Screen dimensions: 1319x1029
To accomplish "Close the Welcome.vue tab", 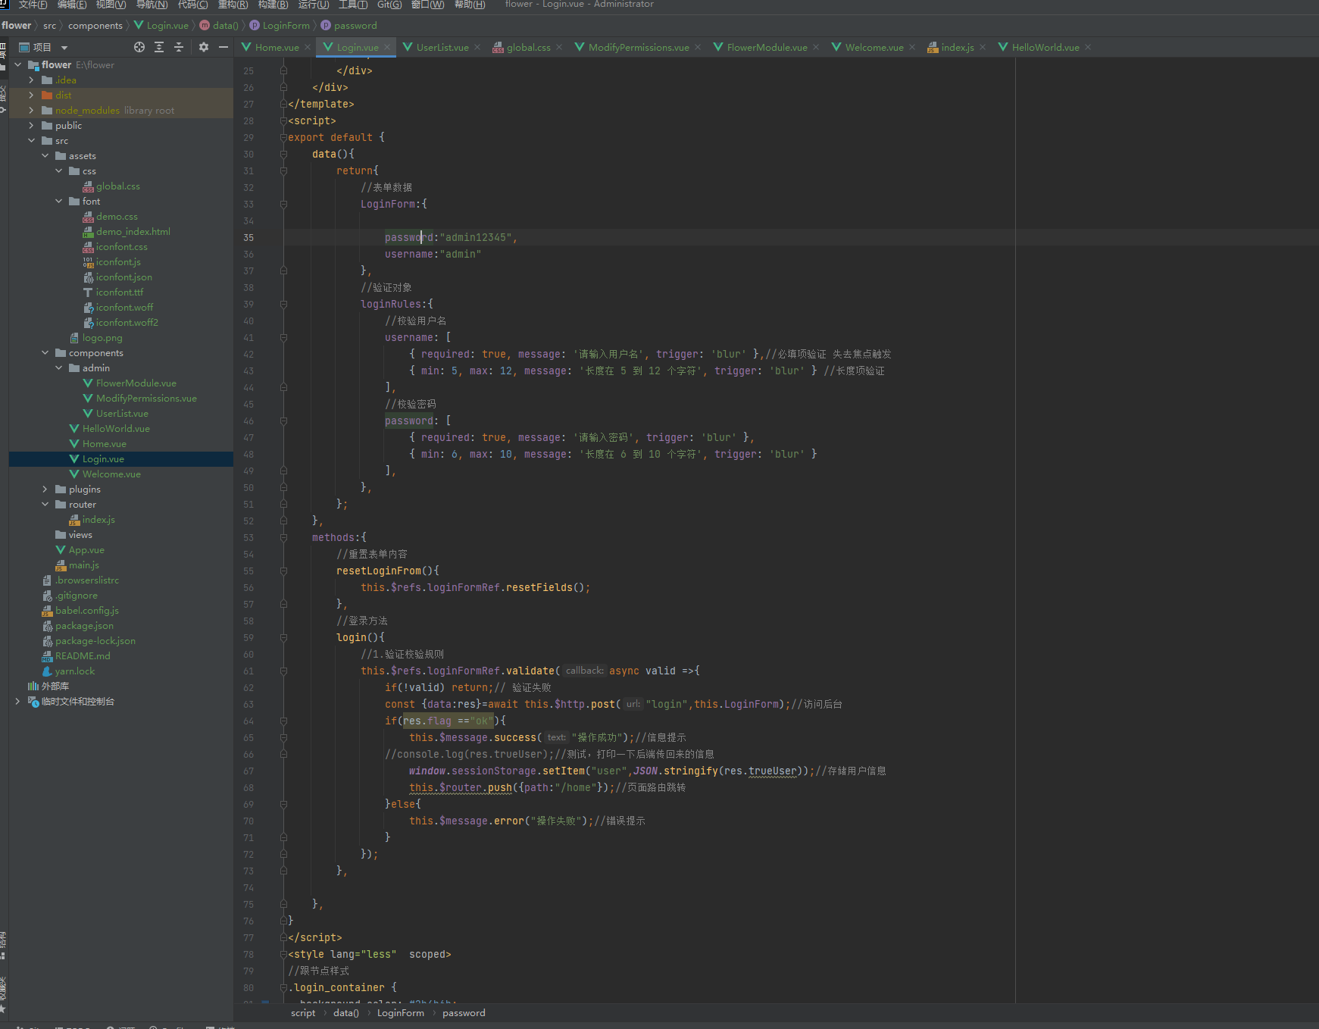I will coord(912,47).
